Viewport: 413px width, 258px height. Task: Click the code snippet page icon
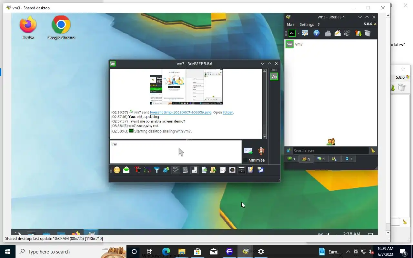(x=223, y=170)
